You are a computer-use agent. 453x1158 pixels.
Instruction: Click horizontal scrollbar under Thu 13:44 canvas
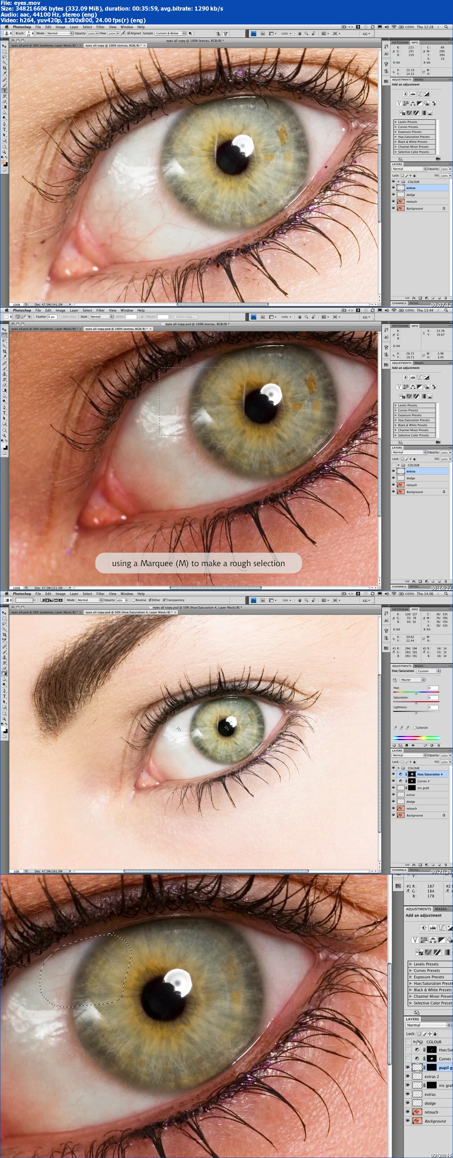click(x=216, y=588)
